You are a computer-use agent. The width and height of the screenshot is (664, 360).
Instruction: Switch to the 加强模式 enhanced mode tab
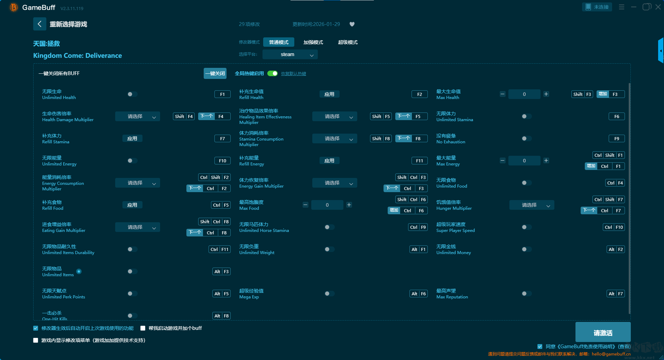point(313,42)
